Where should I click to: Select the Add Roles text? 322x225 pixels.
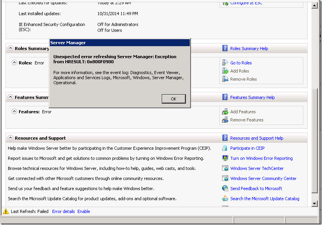(x=240, y=71)
